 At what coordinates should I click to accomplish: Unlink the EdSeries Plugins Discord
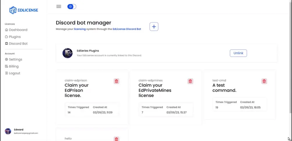pyautogui.click(x=238, y=53)
